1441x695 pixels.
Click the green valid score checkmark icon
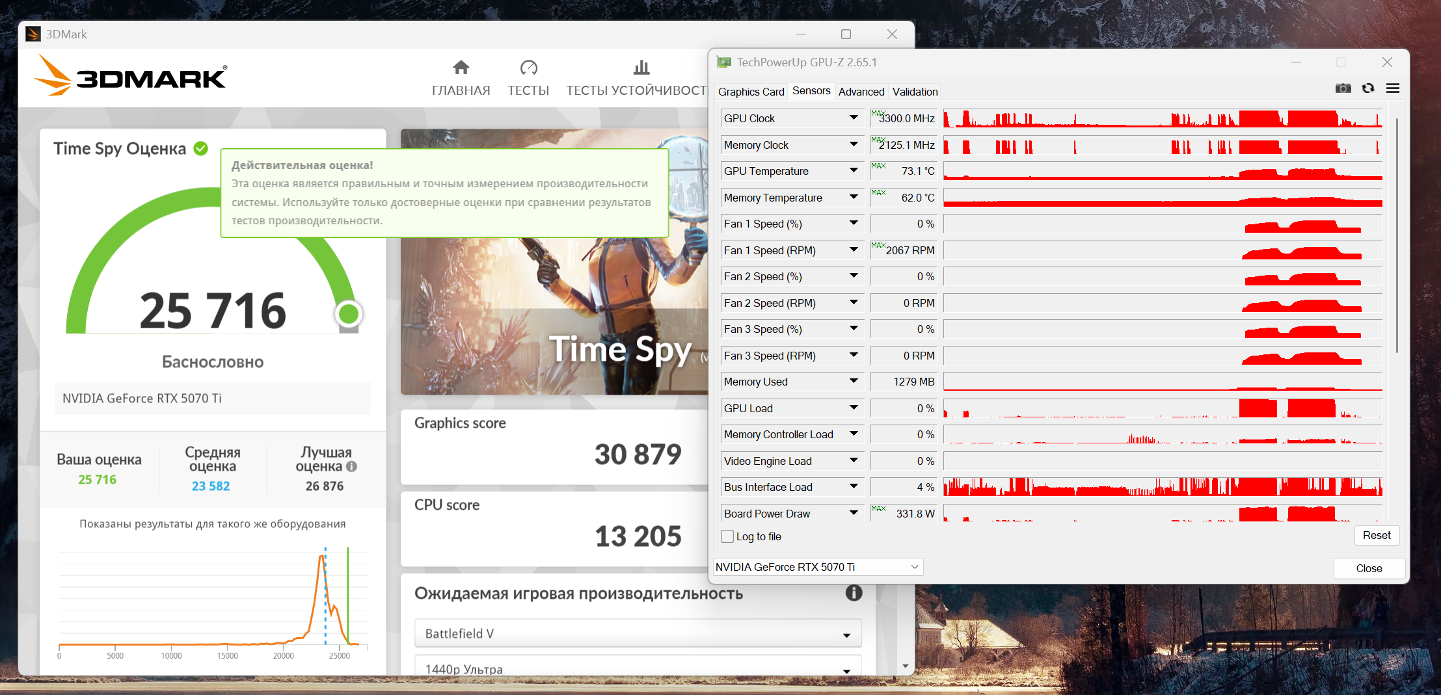[x=201, y=148]
